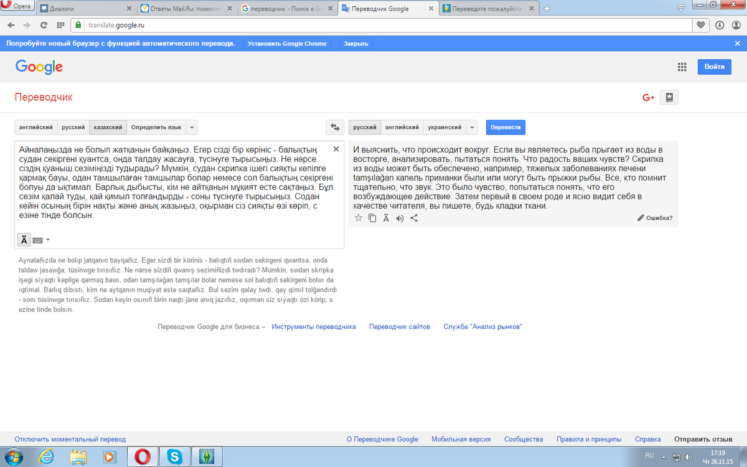This screenshot has width=747, height=467.
Task: Open Служба "Анализ рынков" link
Action: 483,326
